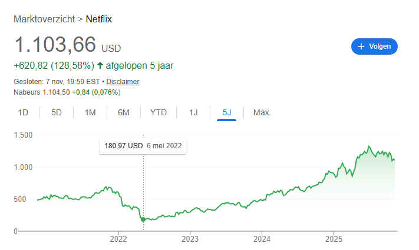This screenshot has width=419, height=250.
Task: Click the Volgen follow button
Action: pos(374,46)
